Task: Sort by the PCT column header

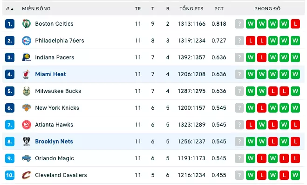Action: click(219, 8)
